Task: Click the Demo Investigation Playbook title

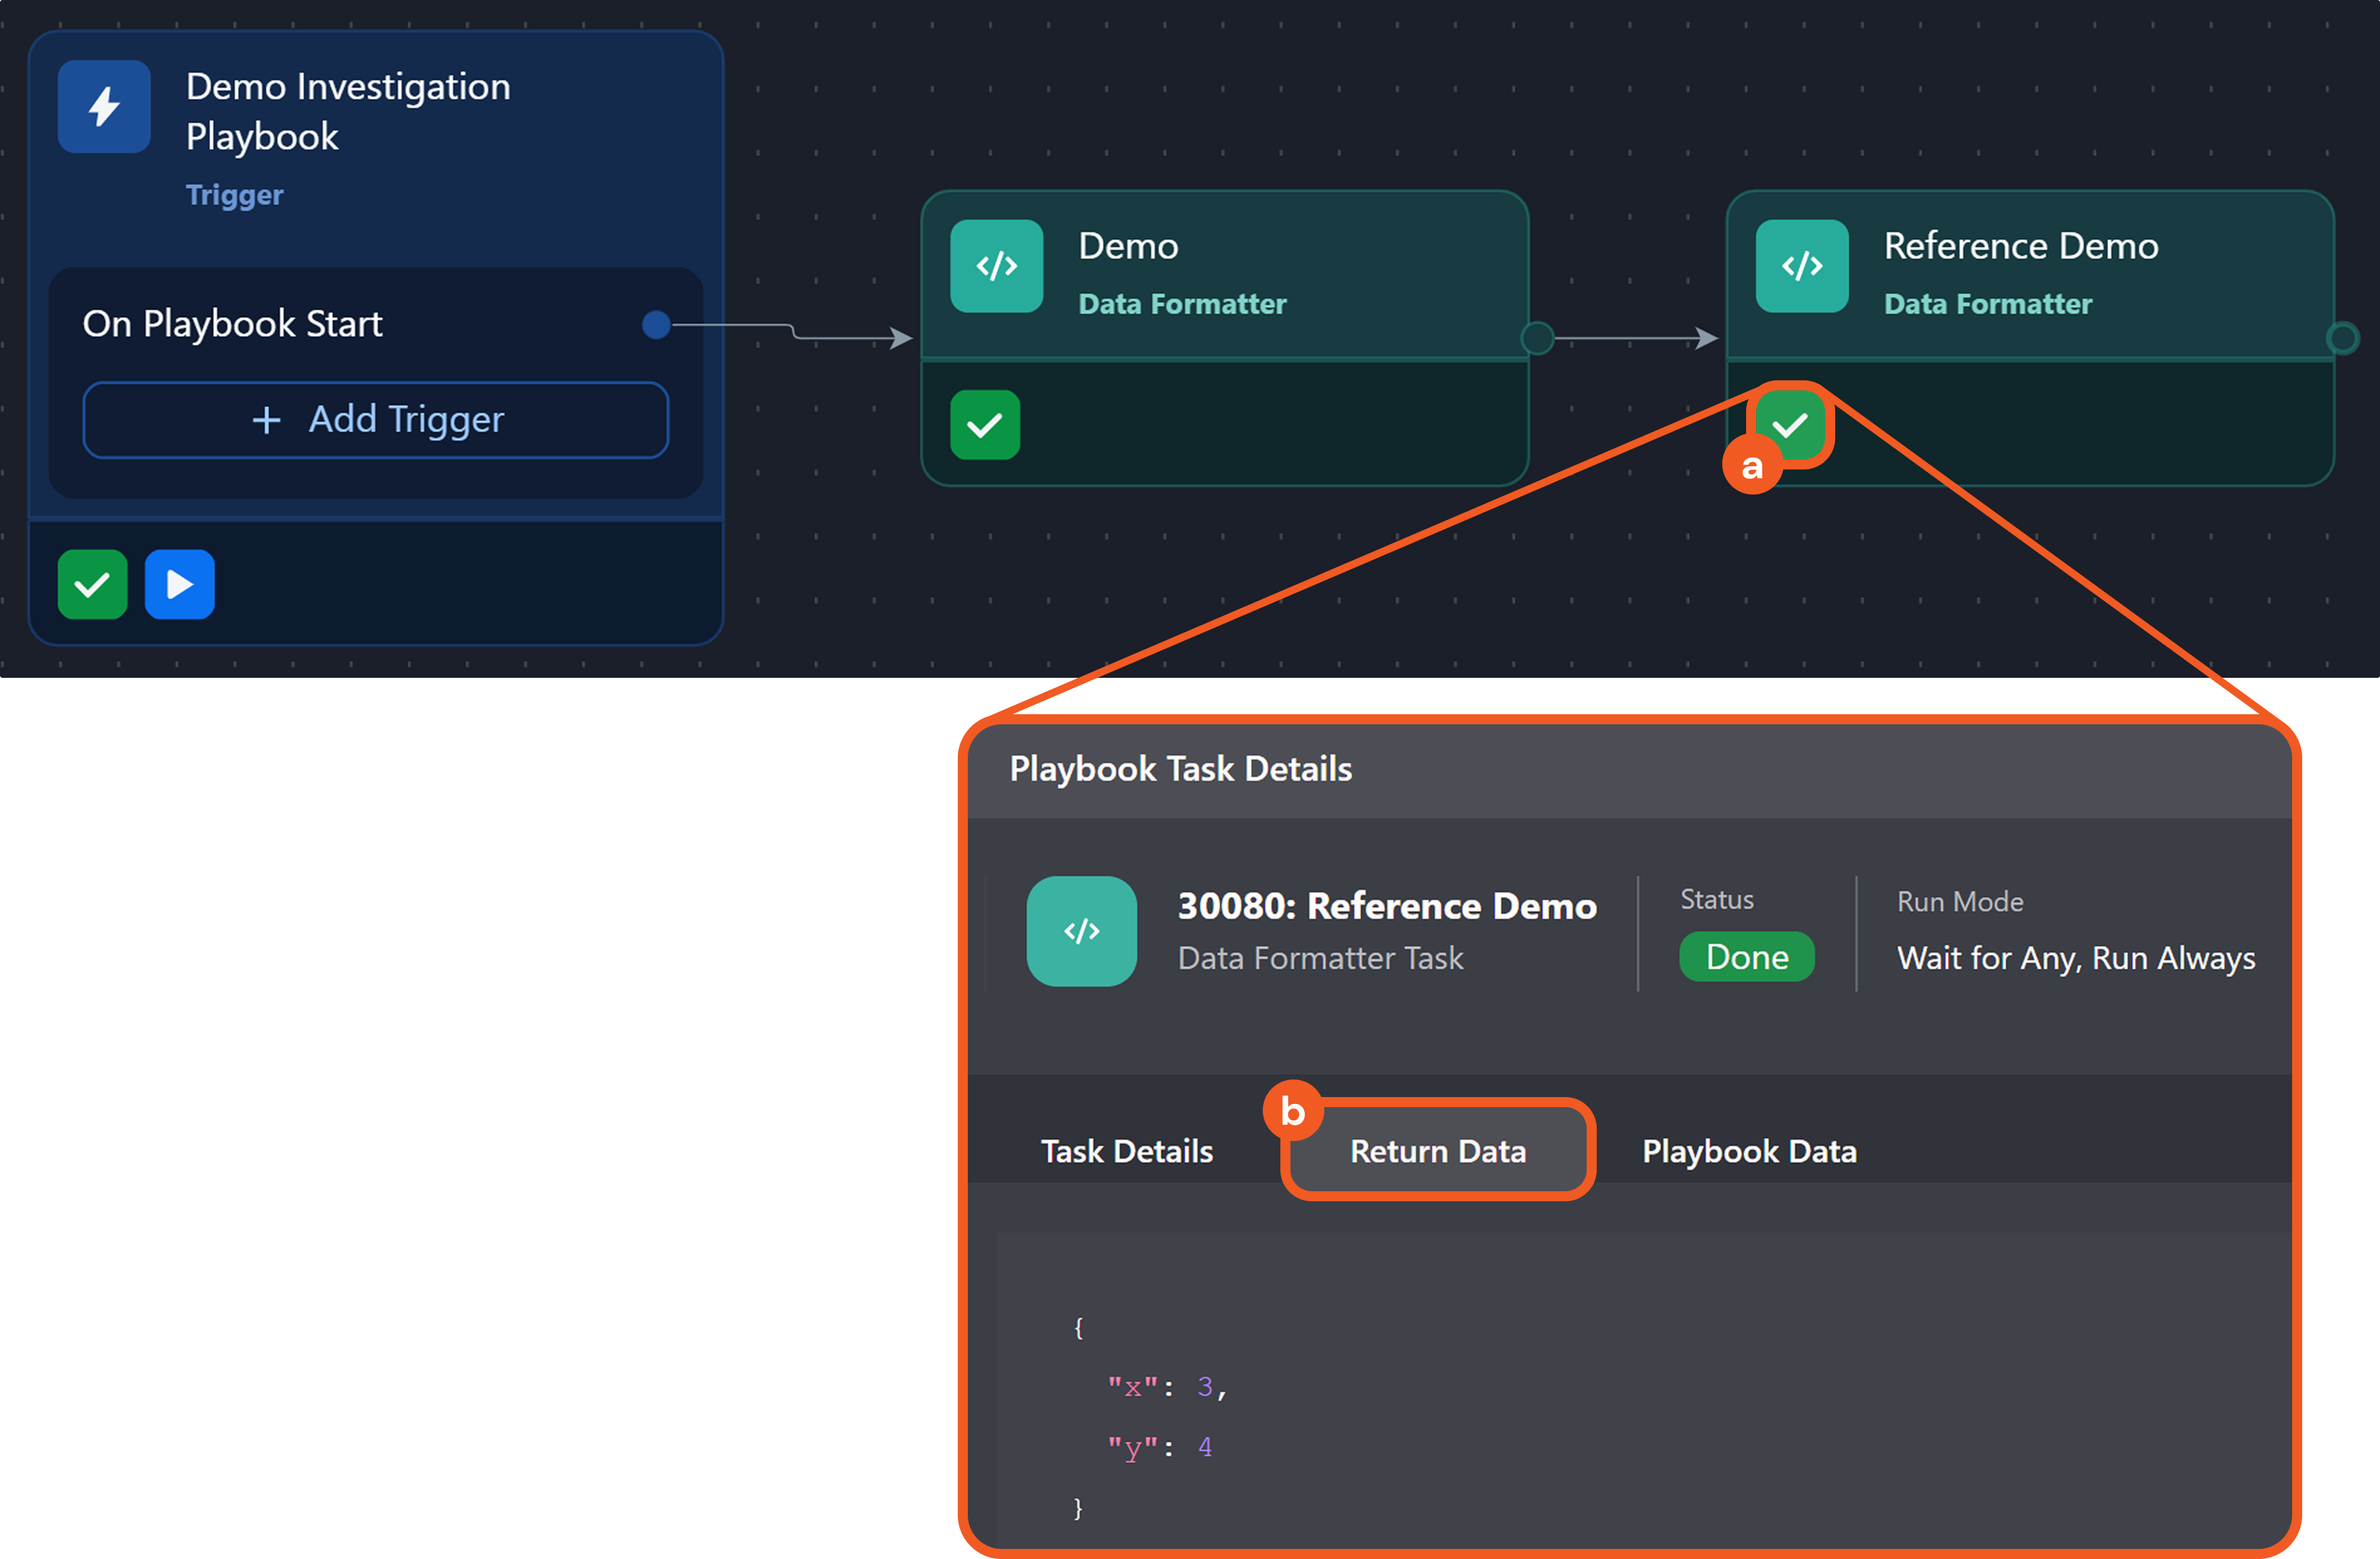Action: 347,111
